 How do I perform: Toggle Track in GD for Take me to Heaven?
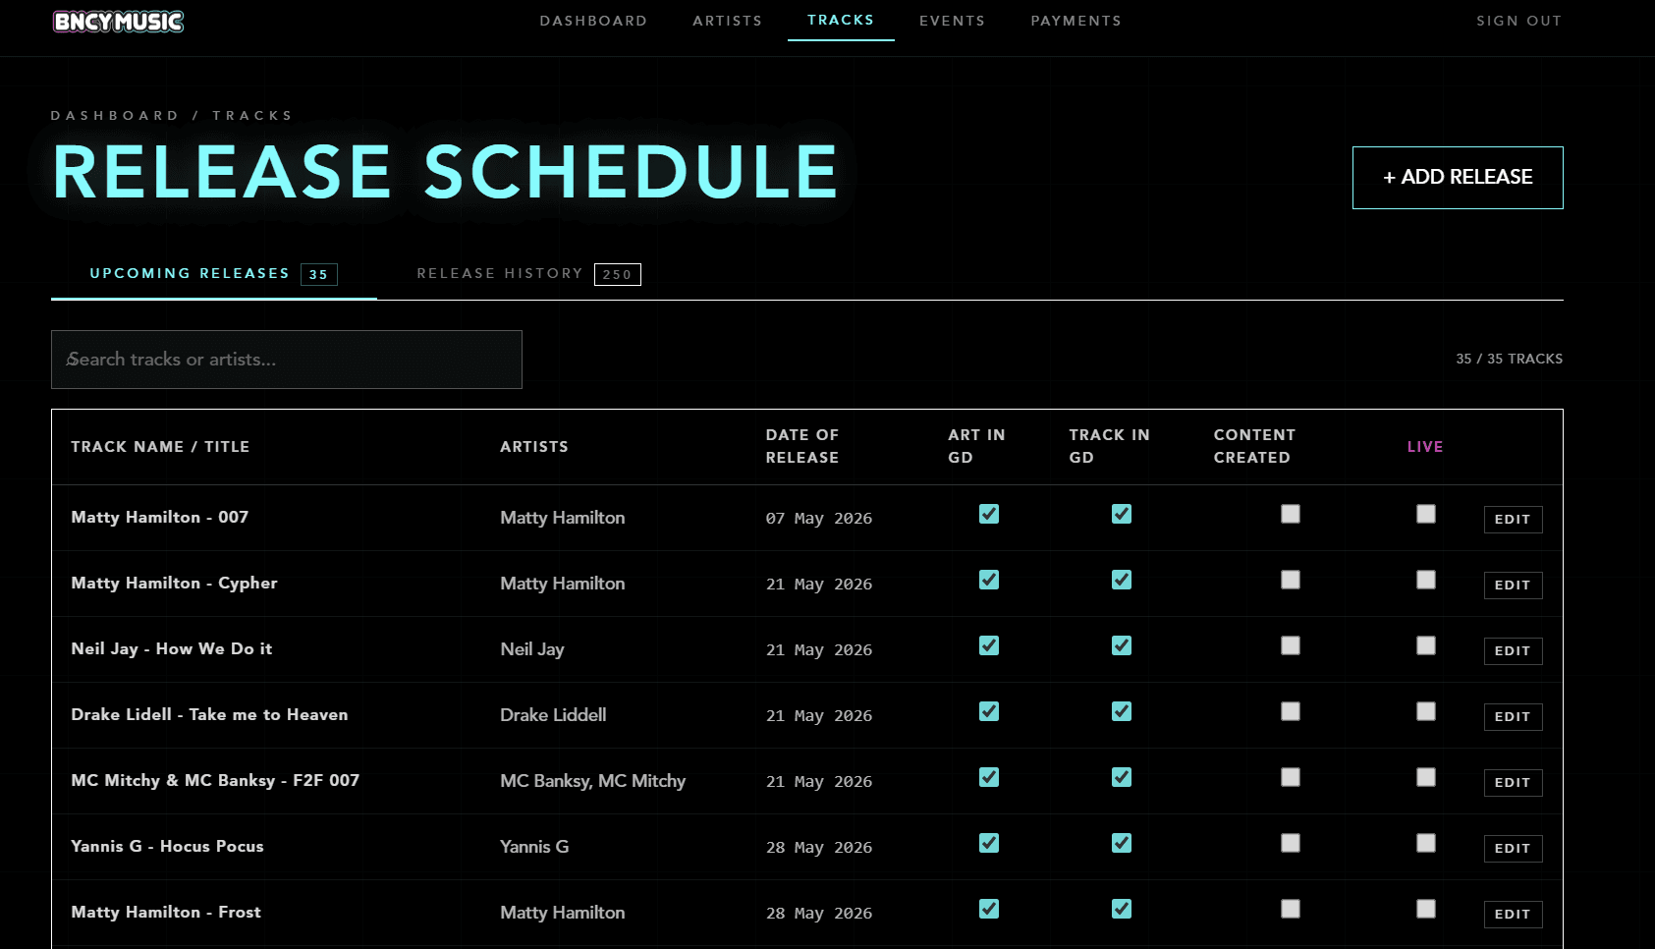point(1122,711)
